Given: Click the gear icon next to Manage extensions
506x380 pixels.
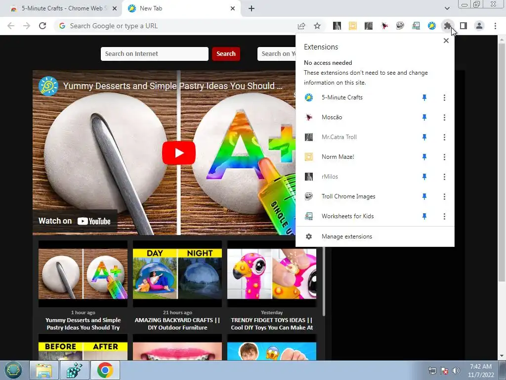Looking at the screenshot, I should click(x=309, y=237).
